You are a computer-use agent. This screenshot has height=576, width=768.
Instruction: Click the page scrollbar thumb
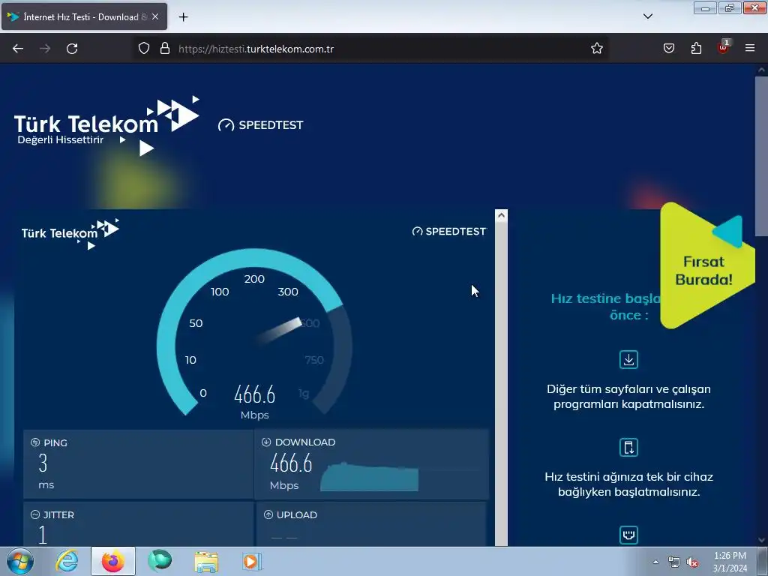click(761, 157)
